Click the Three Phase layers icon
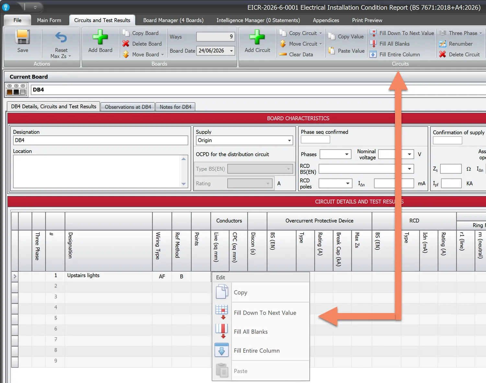This screenshot has width=486, height=383. [x=443, y=33]
